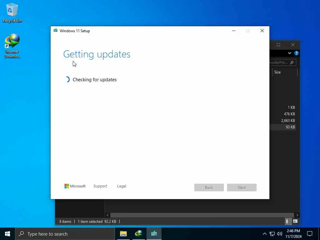Open the taskbar clock and date

pyautogui.click(x=293, y=234)
